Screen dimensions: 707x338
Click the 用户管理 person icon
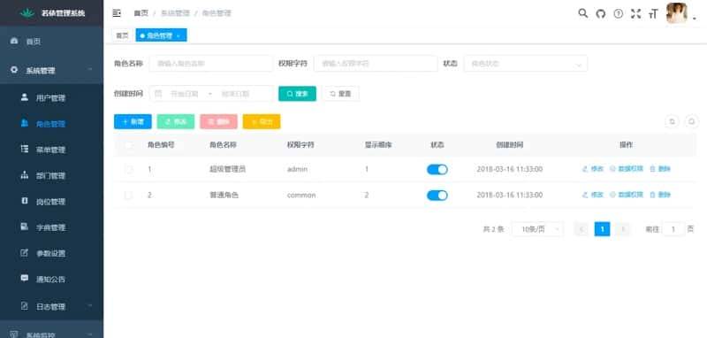(x=25, y=97)
